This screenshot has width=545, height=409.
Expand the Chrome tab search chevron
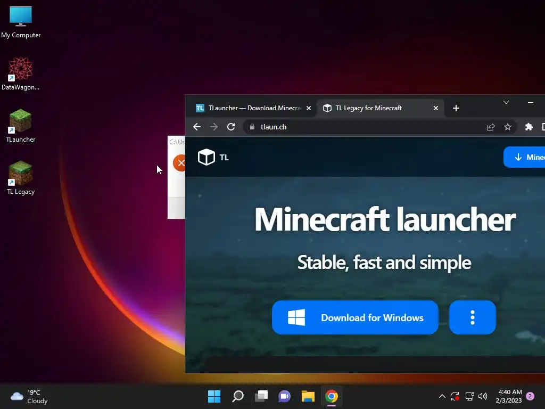click(x=506, y=102)
